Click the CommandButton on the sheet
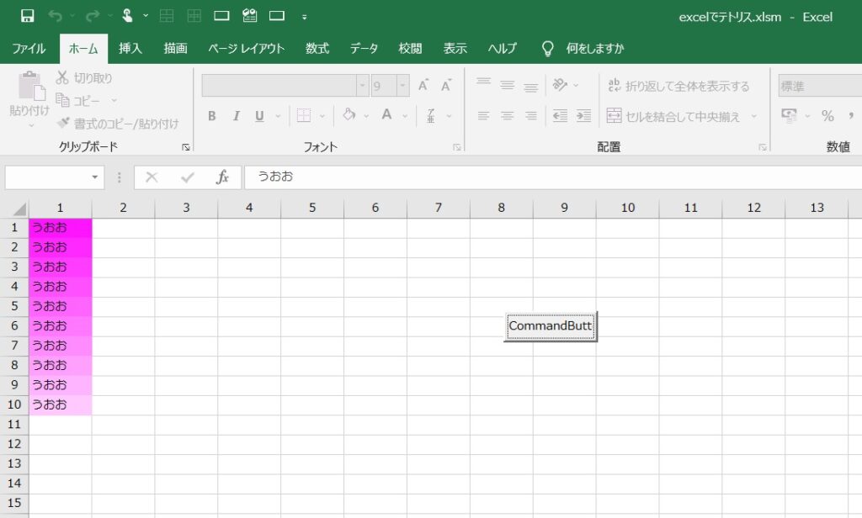Viewport: 862px width, 518px height. tap(551, 326)
